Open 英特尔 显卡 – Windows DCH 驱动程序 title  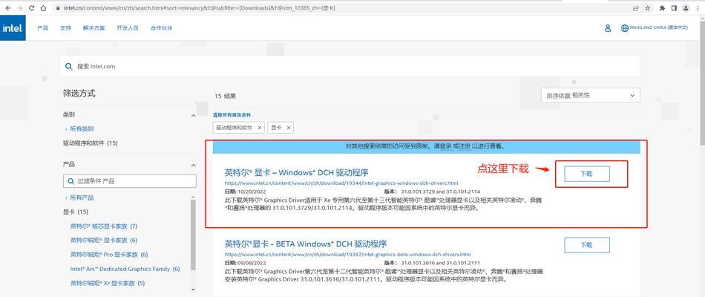click(297, 172)
